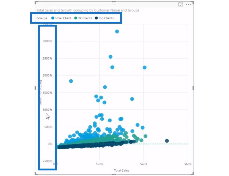Image resolution: width=229 pixels, height=176 pixels.
Task: Open Focus mode icon on the visual
Action: tap(181, 5)
